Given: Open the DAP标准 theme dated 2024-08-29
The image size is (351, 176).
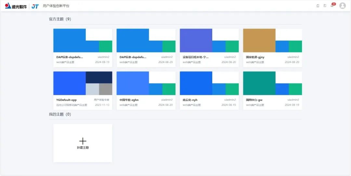Looking at the screenshot, I should (146, 40).
